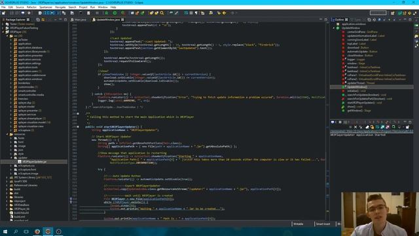Collapse the UpdateWindow class in Outline
The width and height of the screenshot is (419, 236).
[x=334, y=28]
